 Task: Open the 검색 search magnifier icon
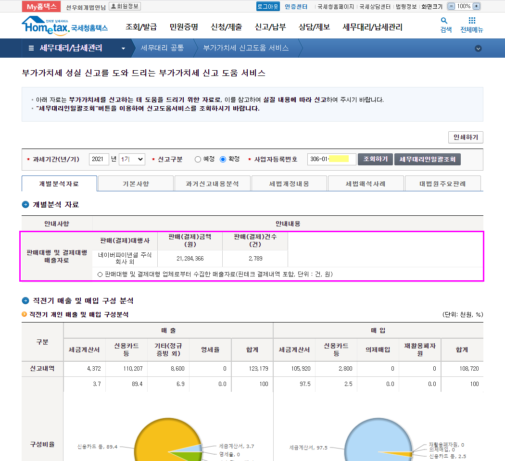pyautogui.click(x=444, y=21)
